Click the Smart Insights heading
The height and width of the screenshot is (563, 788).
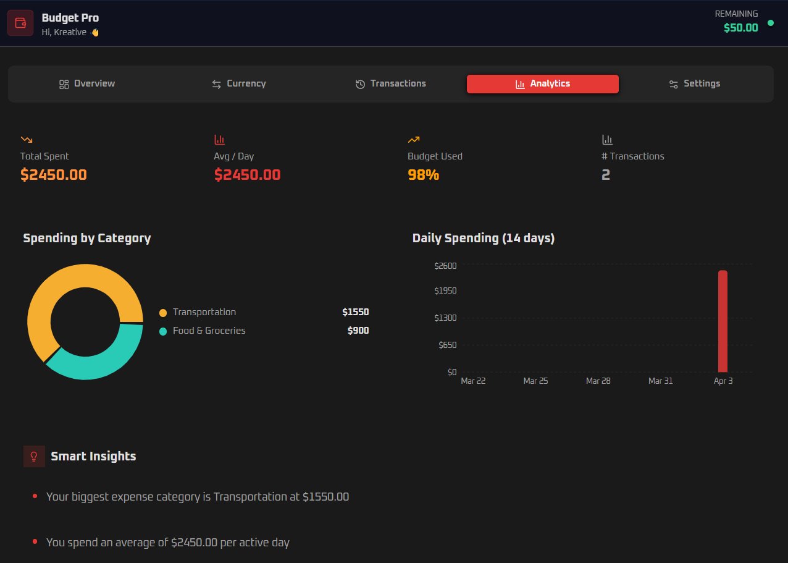[93, 456]
